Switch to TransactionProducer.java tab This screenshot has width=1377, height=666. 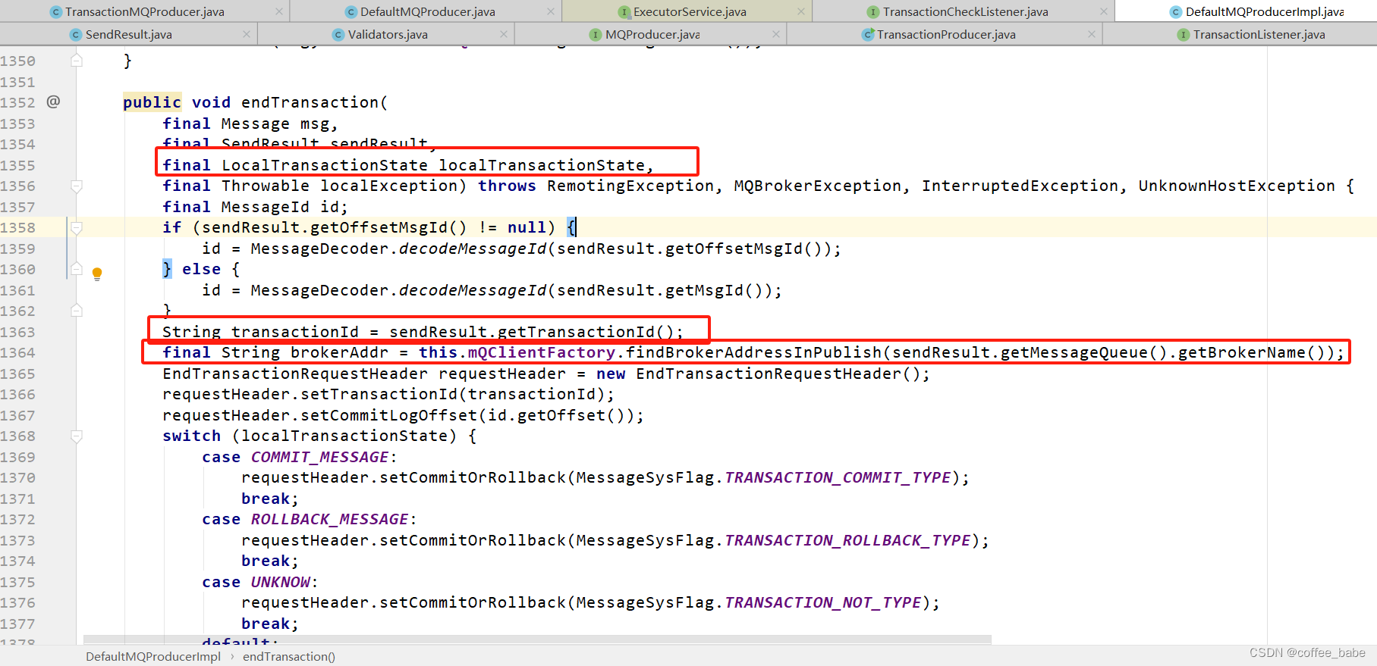[x=946, y=34]
